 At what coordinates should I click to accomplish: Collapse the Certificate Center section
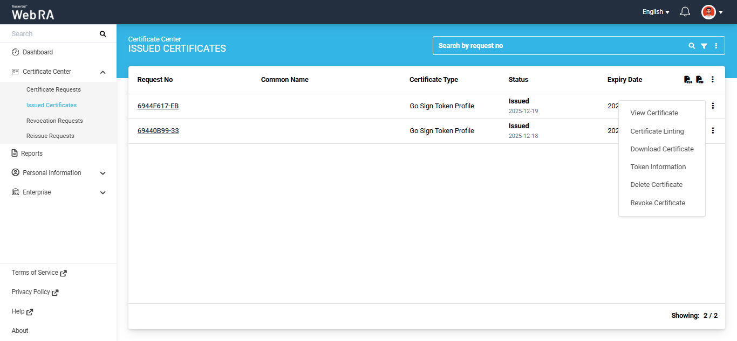pos(103,72)
